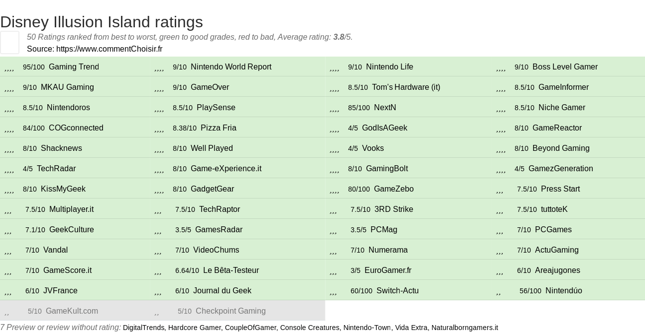The image size is (645, 333).
Task: Open the greyed GameKult.com entry
Action: pos(72,311)
